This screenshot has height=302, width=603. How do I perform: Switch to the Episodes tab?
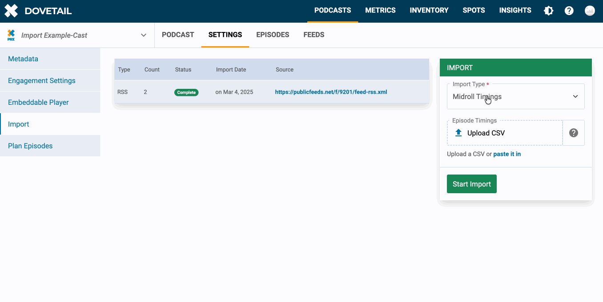pos(273,35)
